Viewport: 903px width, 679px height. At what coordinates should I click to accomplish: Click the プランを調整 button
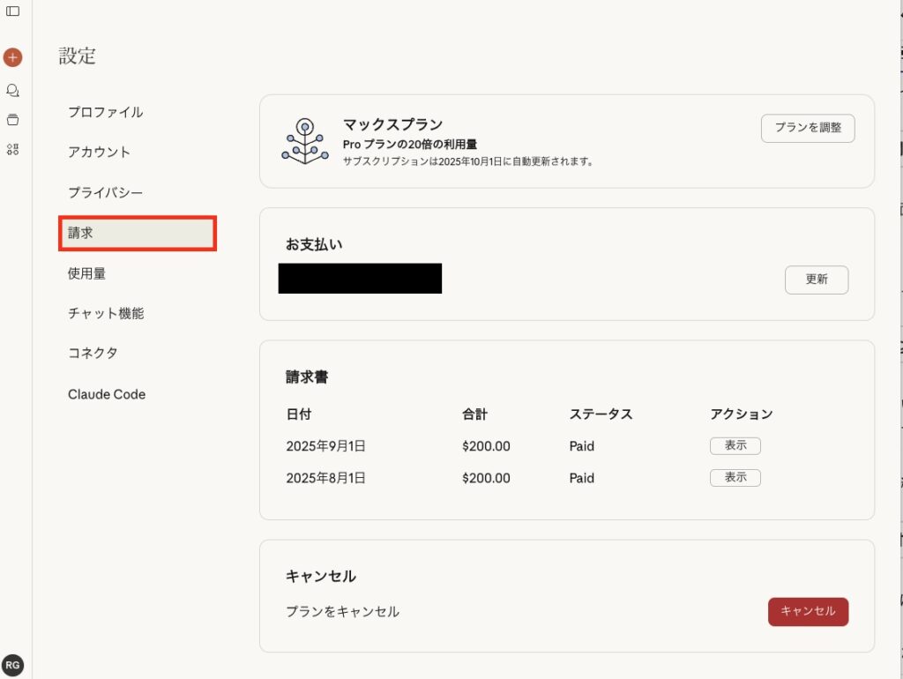[x=807, y=128]
